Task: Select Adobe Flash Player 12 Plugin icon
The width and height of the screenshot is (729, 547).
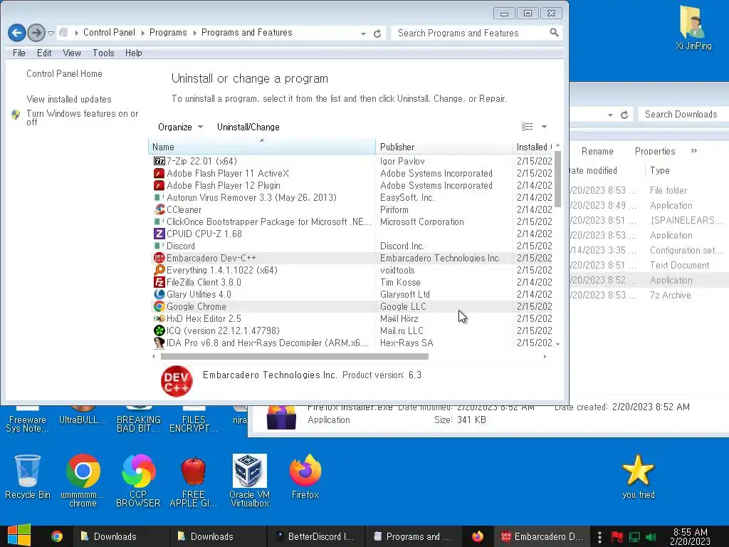Action: coord(159,185)
